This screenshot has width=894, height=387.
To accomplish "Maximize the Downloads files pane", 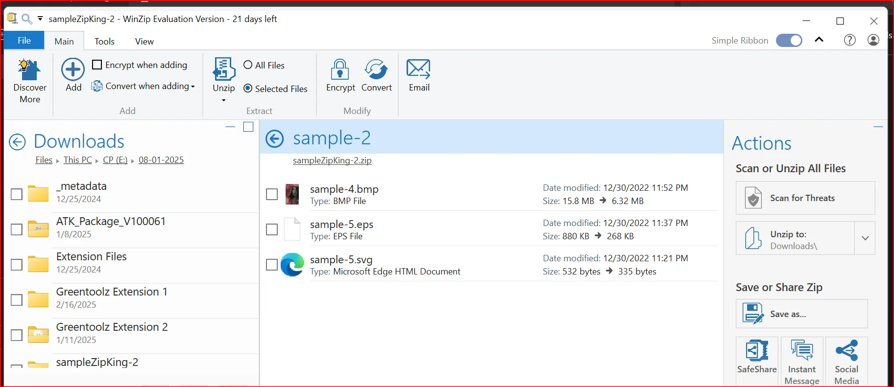I will point(248,127).
